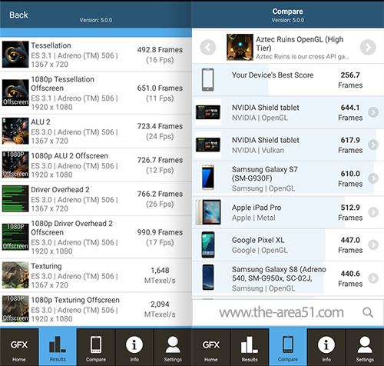
Task: Click Tessellation test thumbnail
Action: coord(15,55)
